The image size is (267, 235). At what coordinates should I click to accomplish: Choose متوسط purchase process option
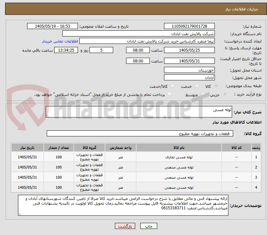[x=203, y=94]
